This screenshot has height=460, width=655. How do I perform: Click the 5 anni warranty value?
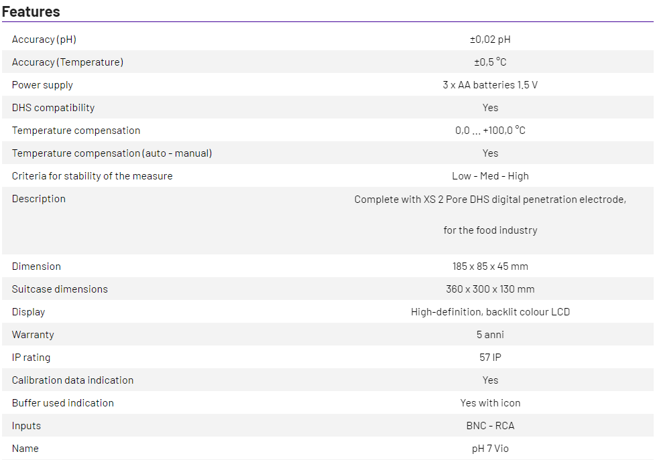point(490,335)
